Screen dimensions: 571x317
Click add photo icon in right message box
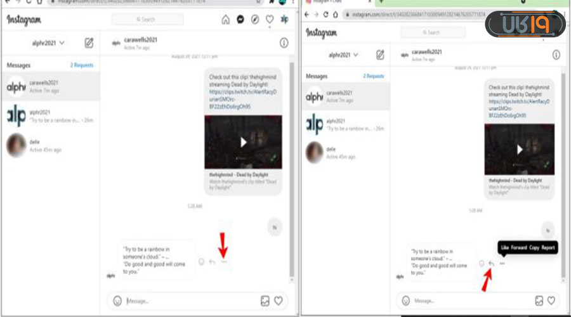(538, 300)
